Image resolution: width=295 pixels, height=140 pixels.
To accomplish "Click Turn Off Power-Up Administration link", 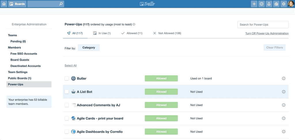I will [267, 33].
